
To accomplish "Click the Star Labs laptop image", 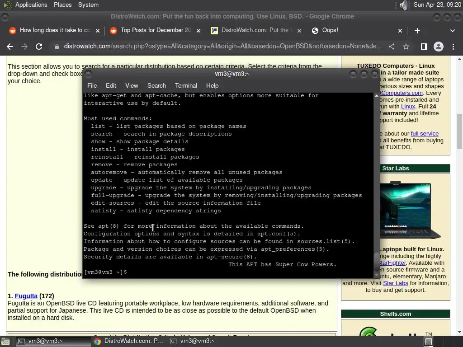I will (x=410, y=210).
